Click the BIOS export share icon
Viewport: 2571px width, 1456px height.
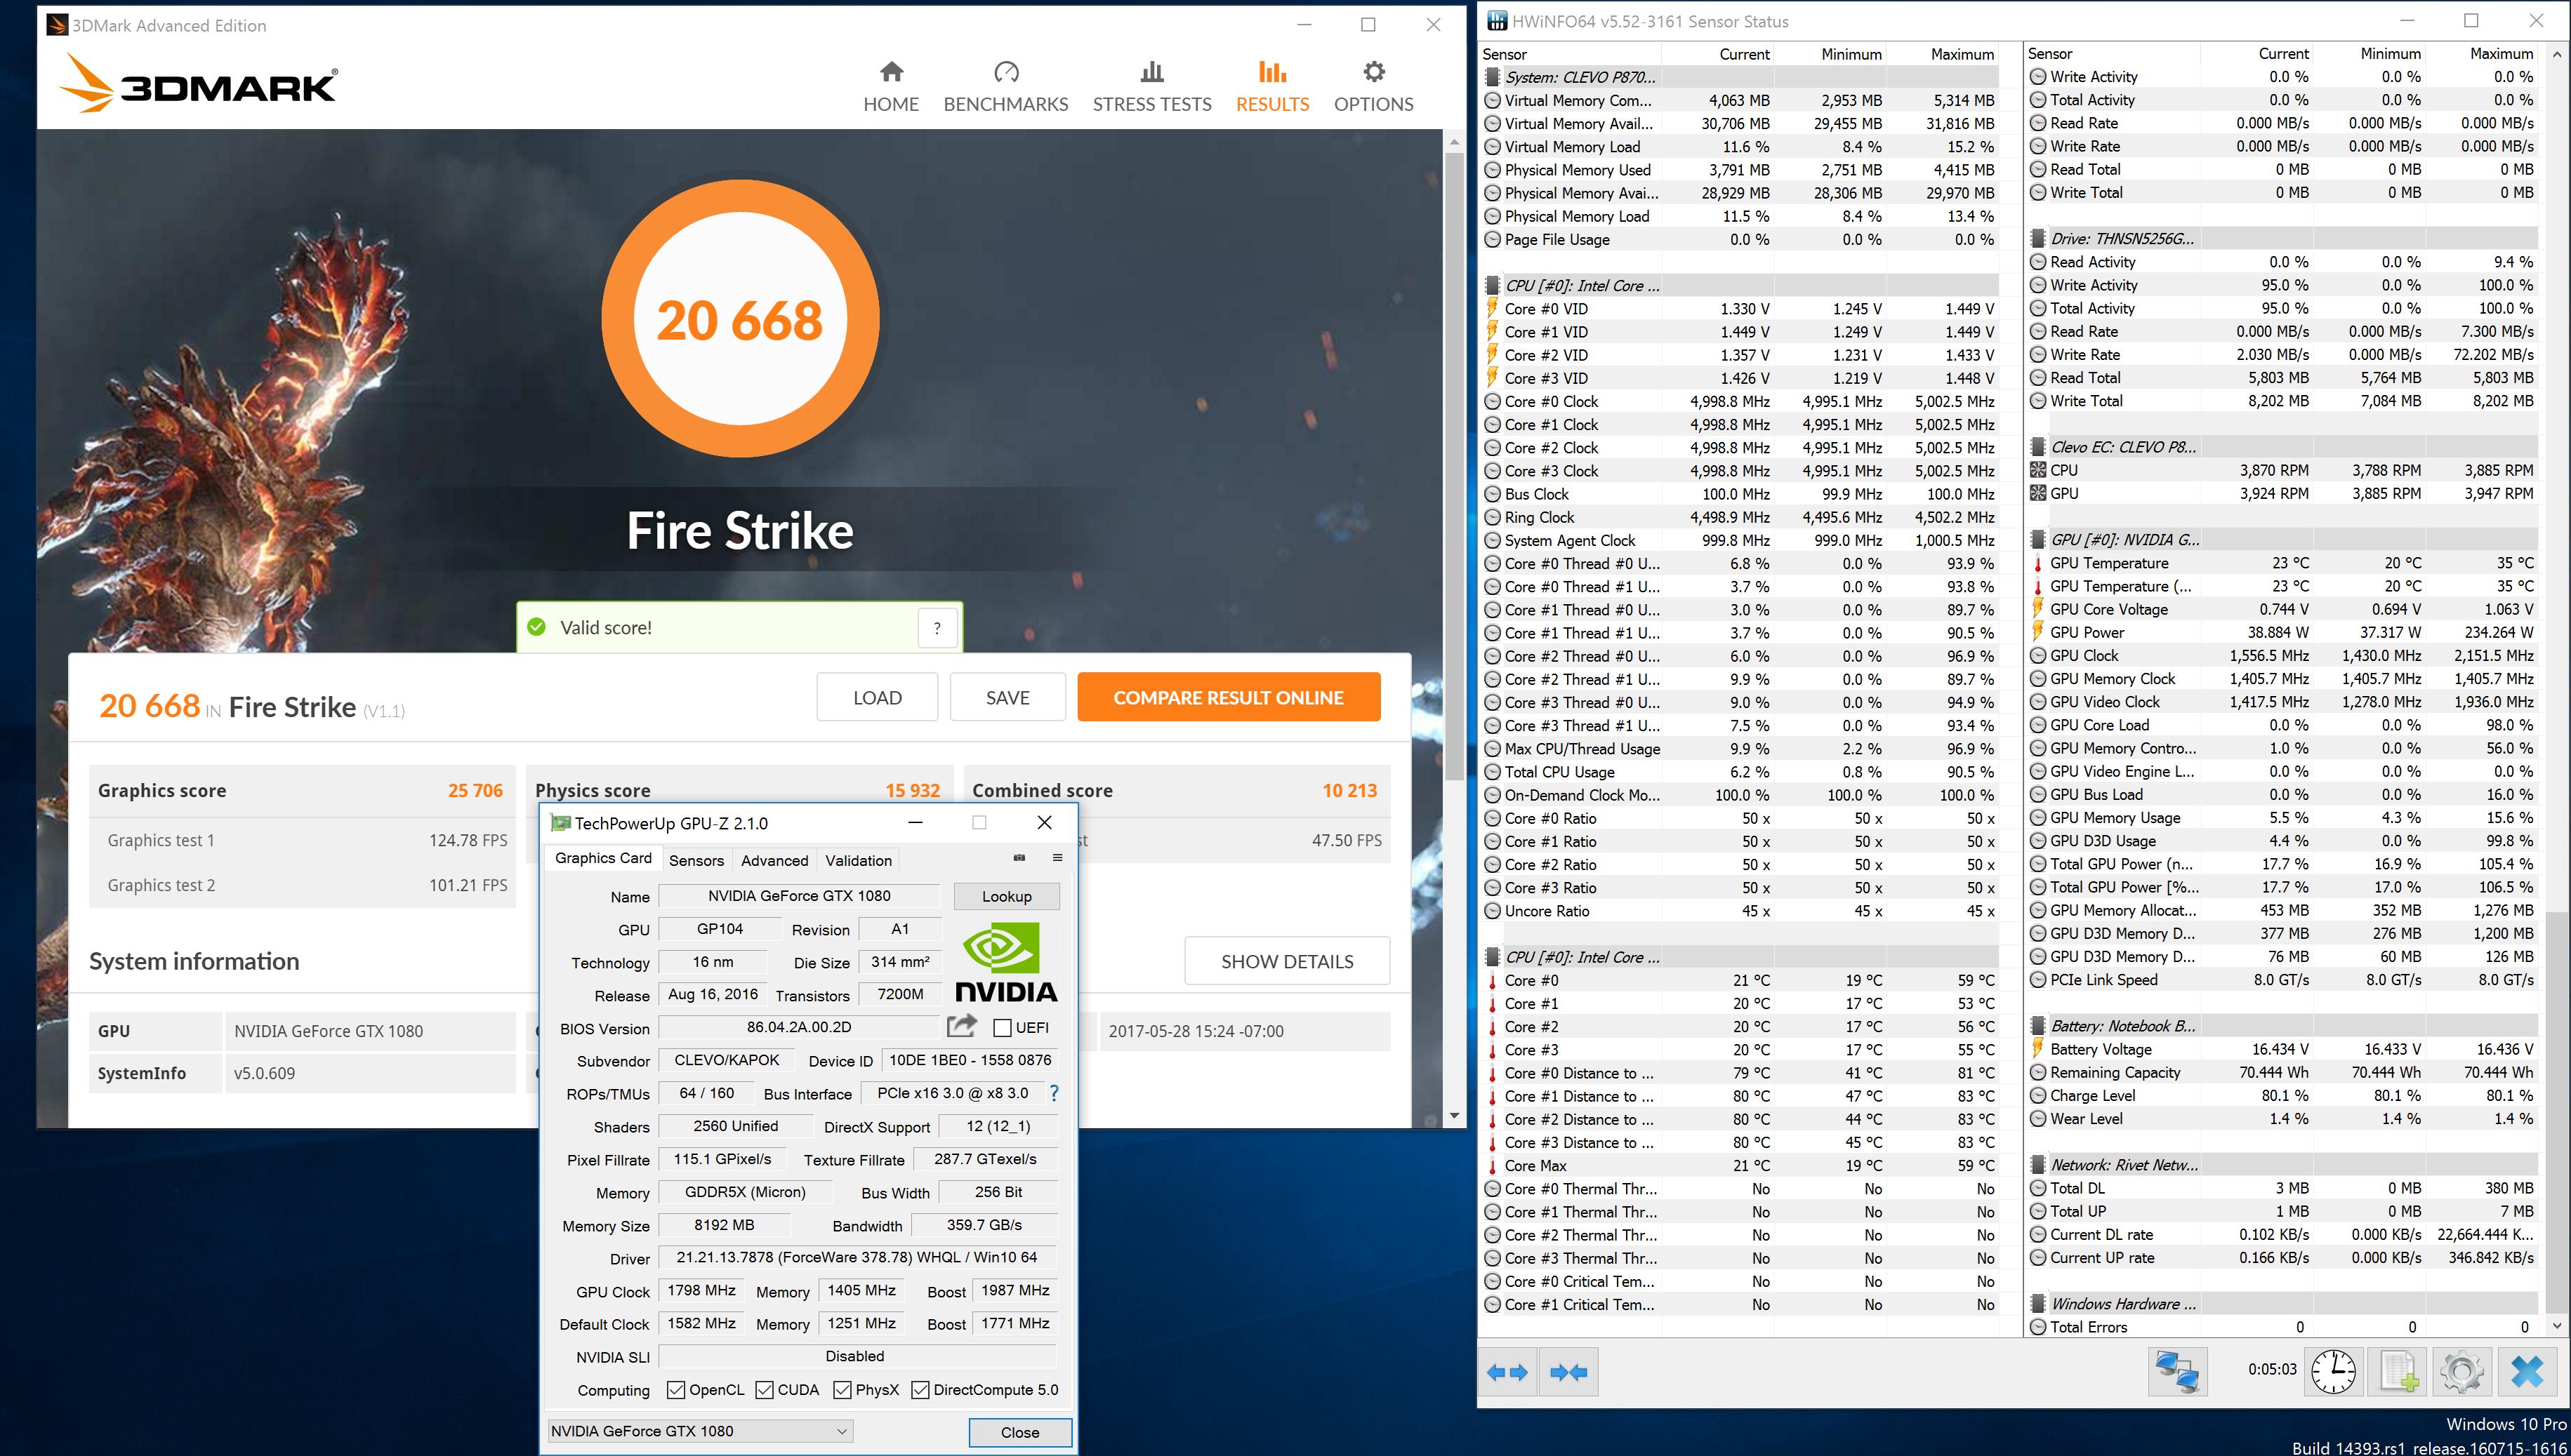tap(960, 1026)
